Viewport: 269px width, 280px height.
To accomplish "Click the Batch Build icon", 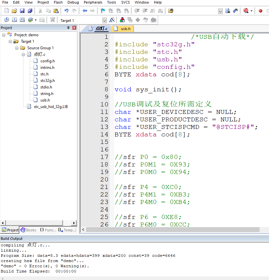I will point(30,20).
